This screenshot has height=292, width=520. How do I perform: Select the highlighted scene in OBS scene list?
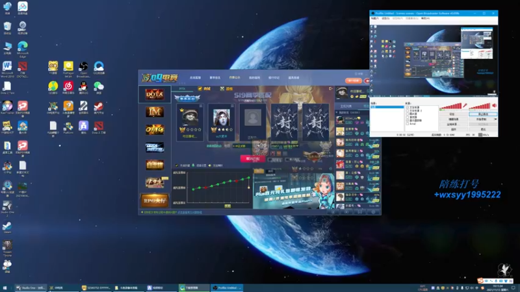(387, 107)
